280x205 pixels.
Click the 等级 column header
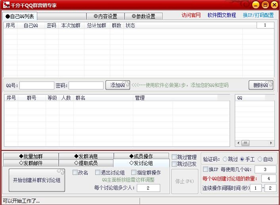tap(52, 98)
